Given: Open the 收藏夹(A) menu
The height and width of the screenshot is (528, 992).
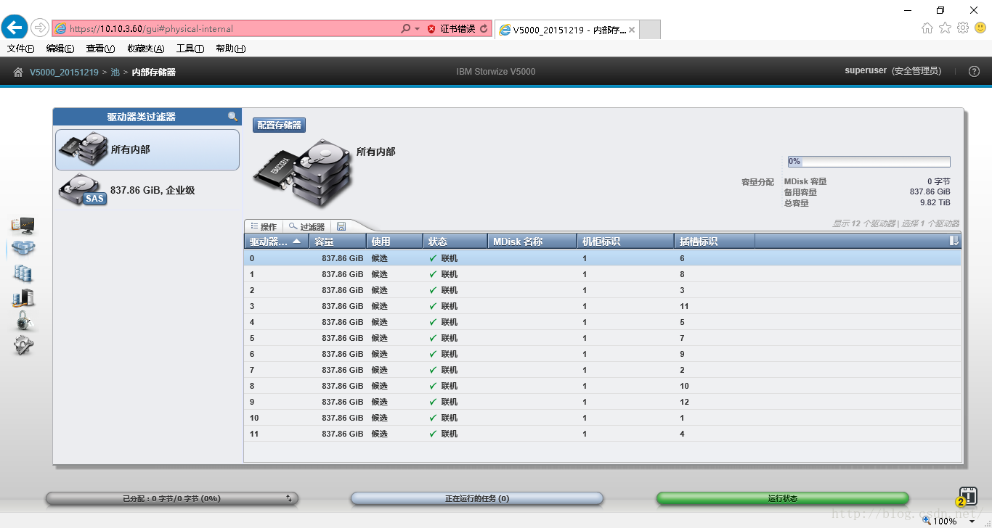Looking at the screenshot, I should click(x=145, y=49).
